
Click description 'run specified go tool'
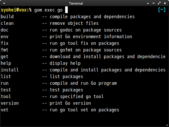coord(77,97)
